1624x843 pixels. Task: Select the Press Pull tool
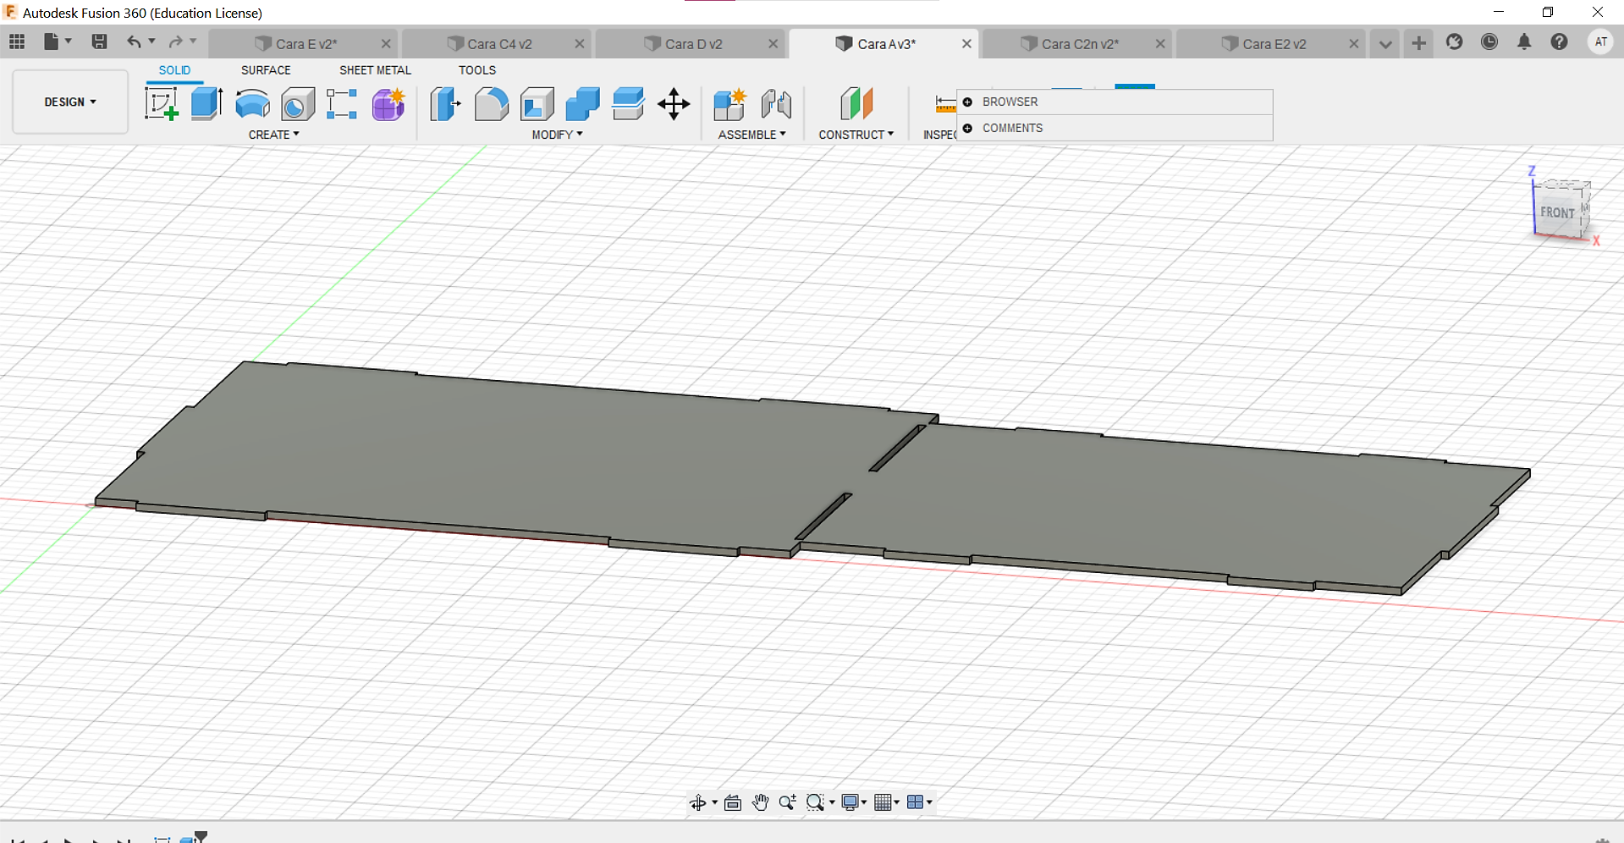[x=445, y=104]
